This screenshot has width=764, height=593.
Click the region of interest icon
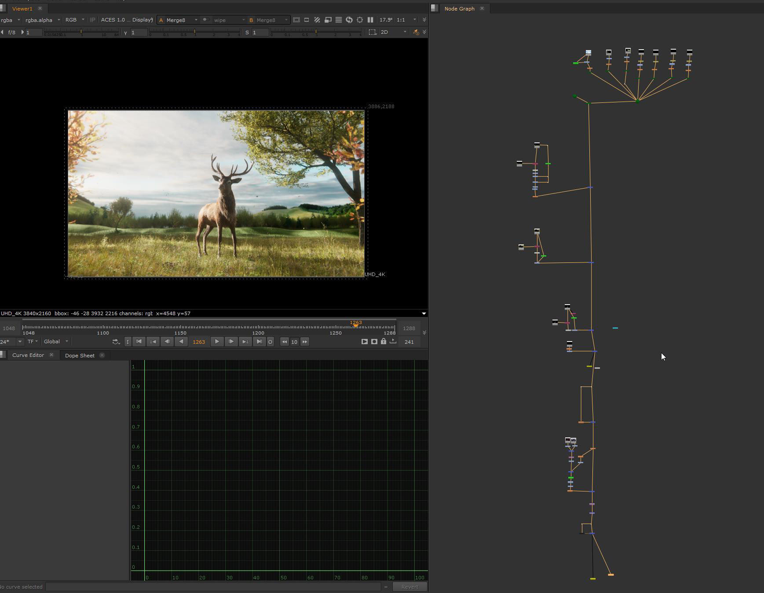307,20
